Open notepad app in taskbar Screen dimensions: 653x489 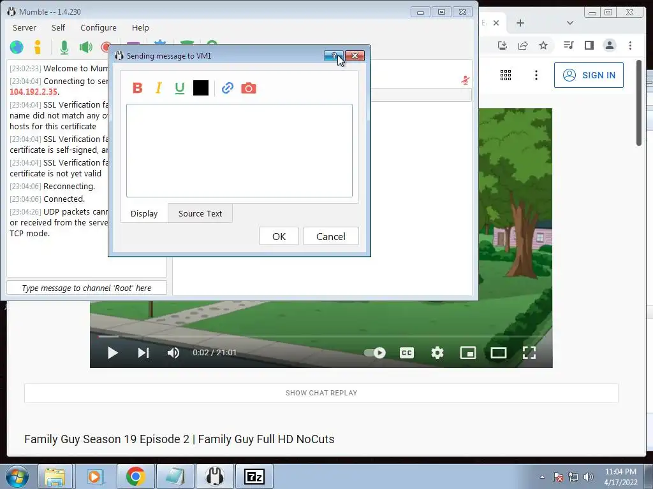(x=175, y=477)
